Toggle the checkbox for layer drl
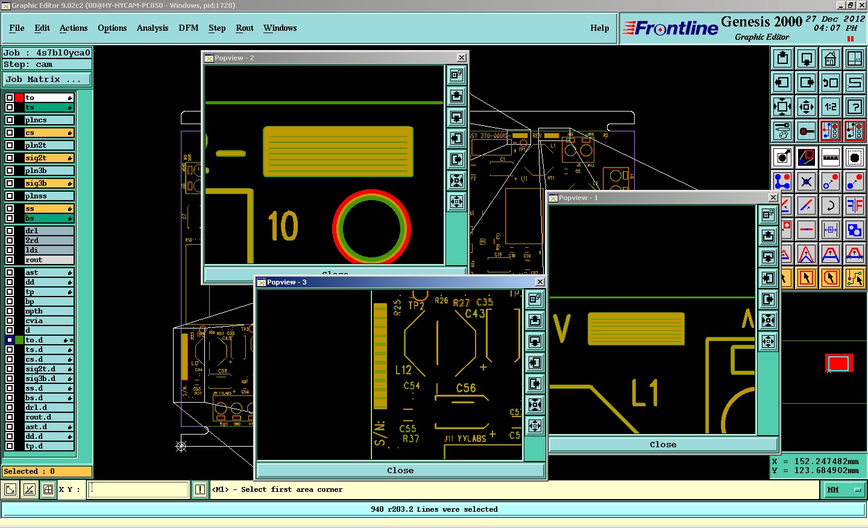This screenshot has width=868, height=528. (10, 231)
